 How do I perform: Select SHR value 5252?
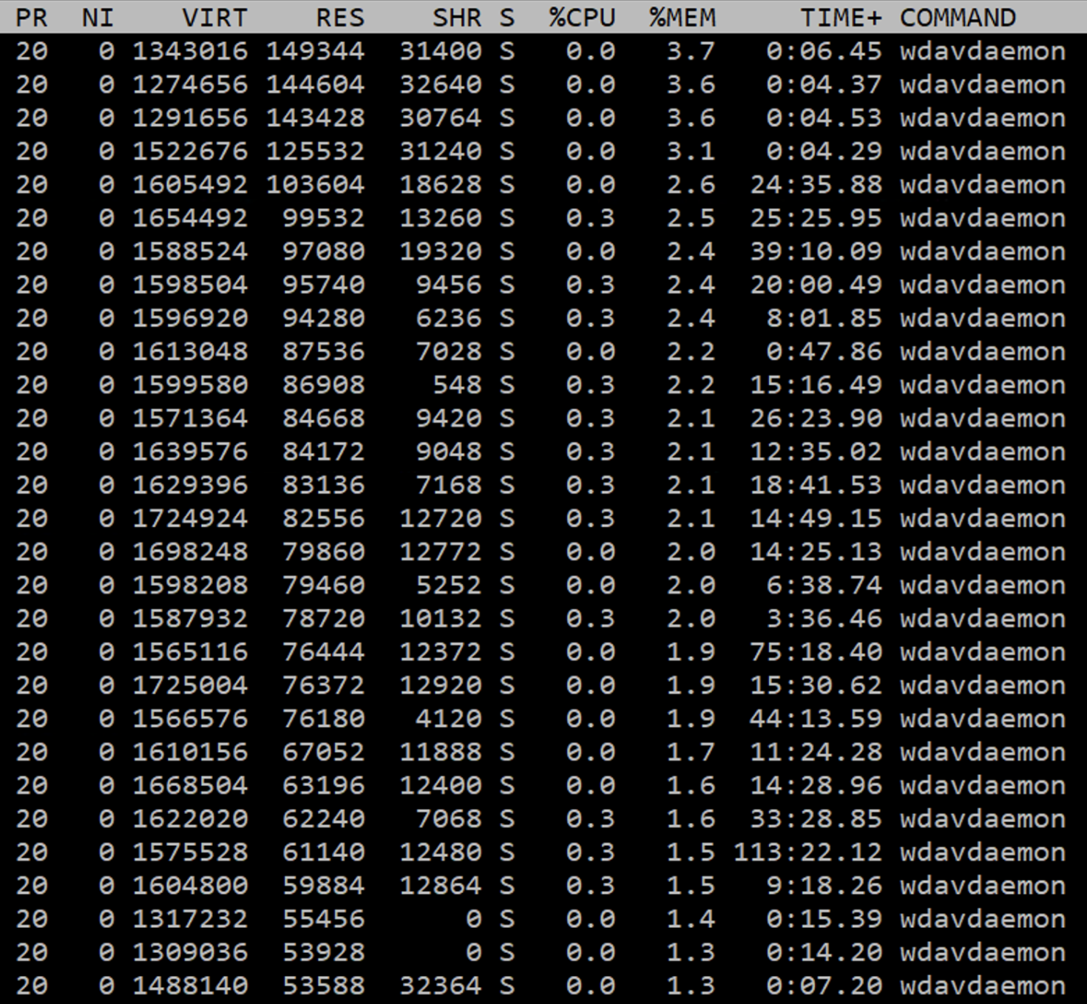[x=449, y=585]
